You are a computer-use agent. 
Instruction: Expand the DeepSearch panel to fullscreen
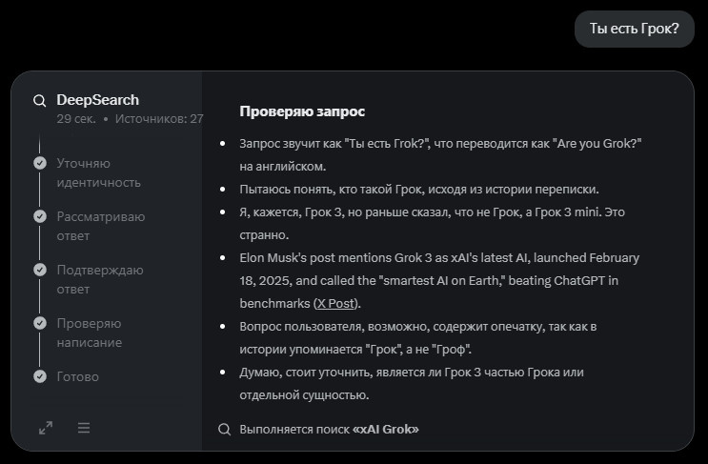coord(45,428)
